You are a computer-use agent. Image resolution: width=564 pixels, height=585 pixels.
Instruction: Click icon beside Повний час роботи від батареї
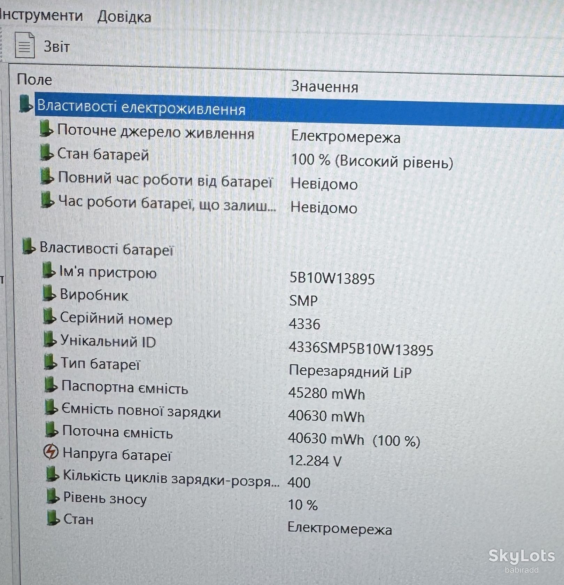47,176
